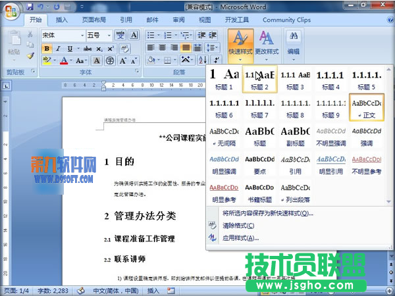Choose 清除格式 in styles menu
Image resolution: width=395 pixels, height=296 pixels.
coord(238,226)
